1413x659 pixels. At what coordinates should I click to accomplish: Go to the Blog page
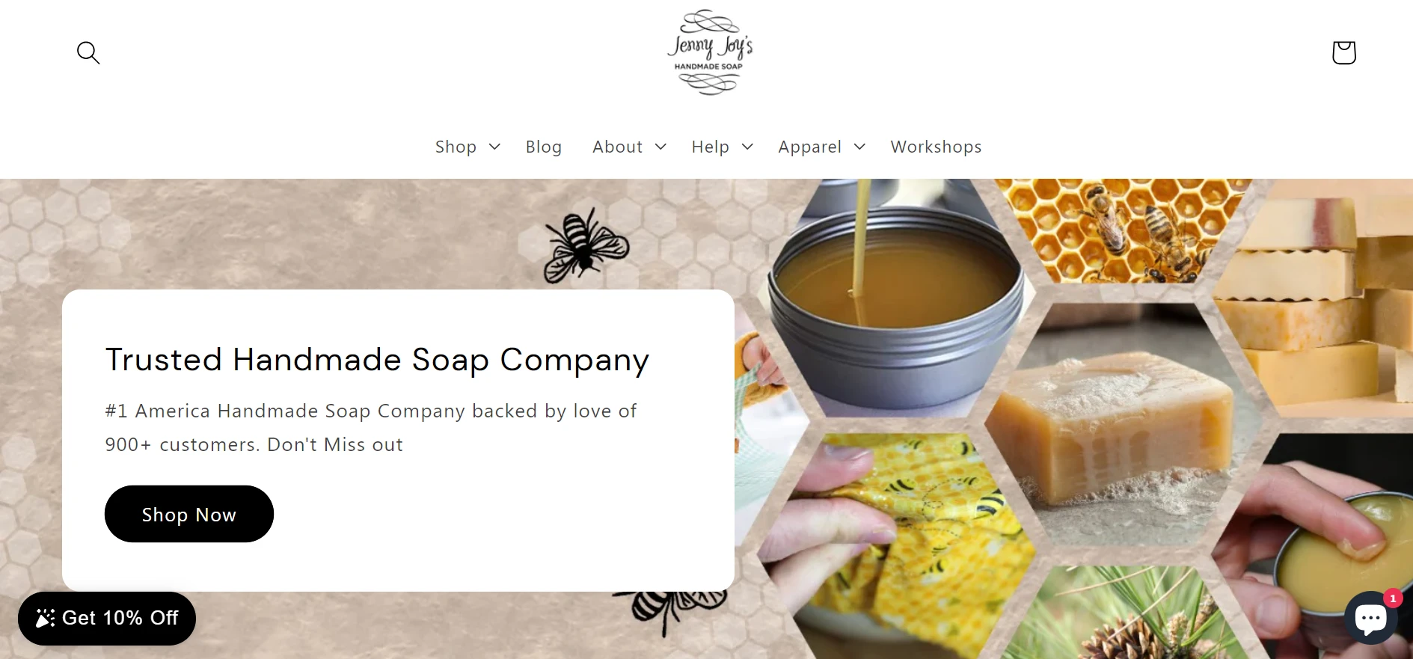[544, 147]
